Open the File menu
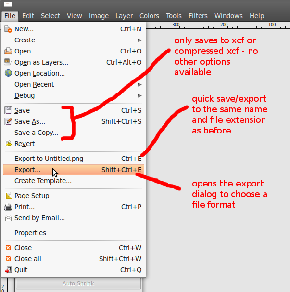The width and height of the screenshot is (290, 292). tap(10, 16)
